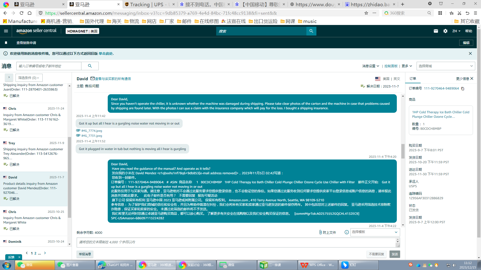The height and width of the screenshot is (270, 481).
Task: Open 消息设置 dropdown
Action: point(371,66)
